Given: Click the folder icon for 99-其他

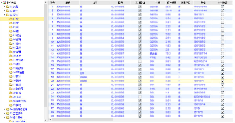Looking at the screenshot, I should click(11, 105).
